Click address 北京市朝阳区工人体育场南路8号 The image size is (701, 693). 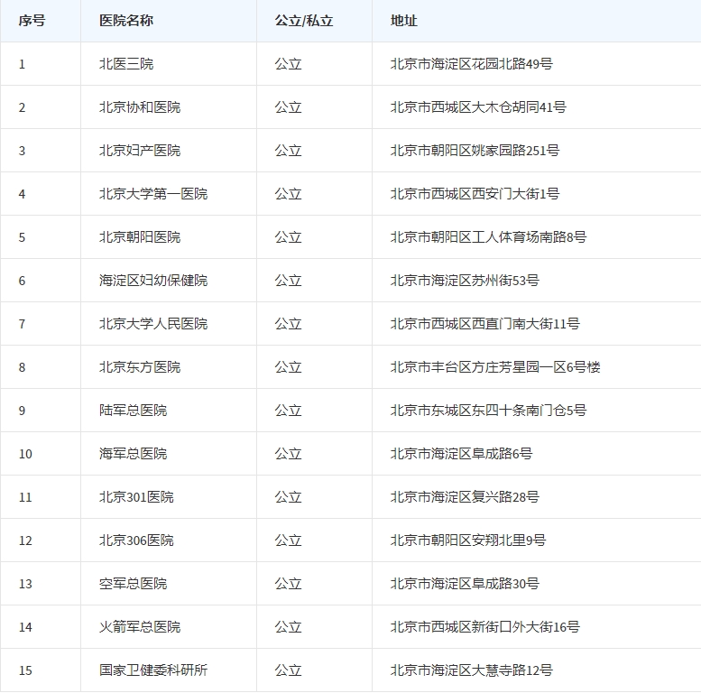[x=488, y=237]
